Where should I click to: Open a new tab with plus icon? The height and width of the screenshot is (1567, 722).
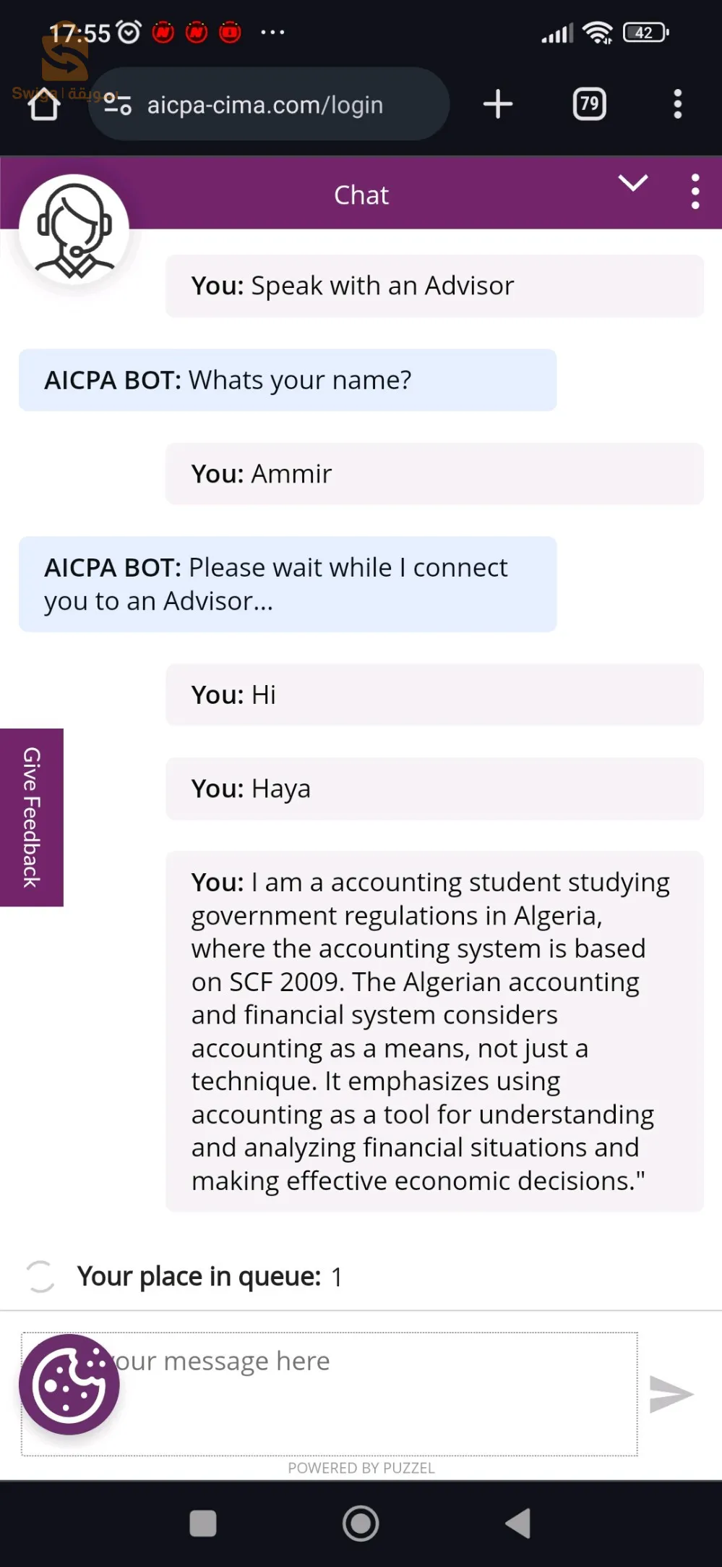[498, 104]
